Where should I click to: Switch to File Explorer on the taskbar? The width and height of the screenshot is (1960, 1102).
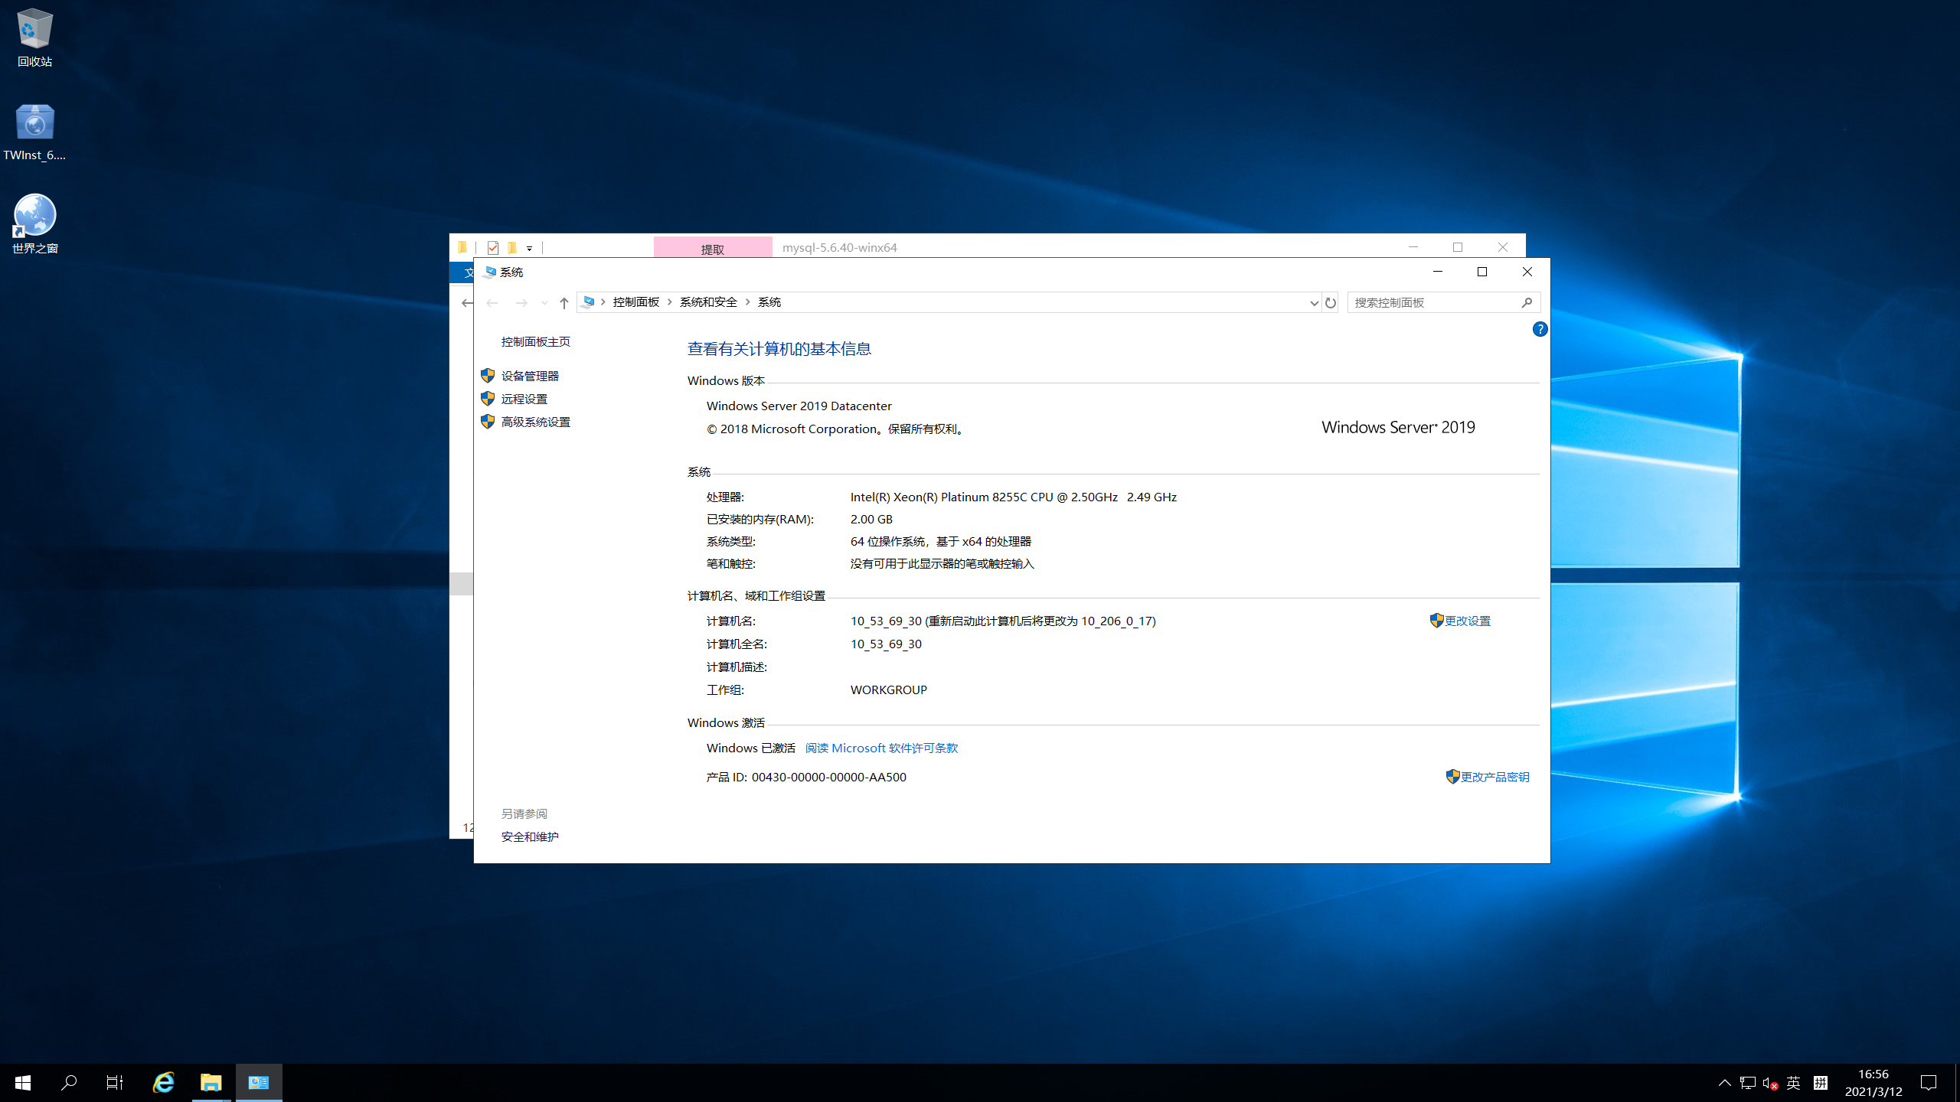tap(211, 1082)
